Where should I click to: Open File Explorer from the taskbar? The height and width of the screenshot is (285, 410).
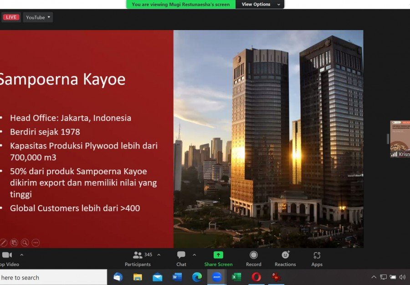(138, 277)
